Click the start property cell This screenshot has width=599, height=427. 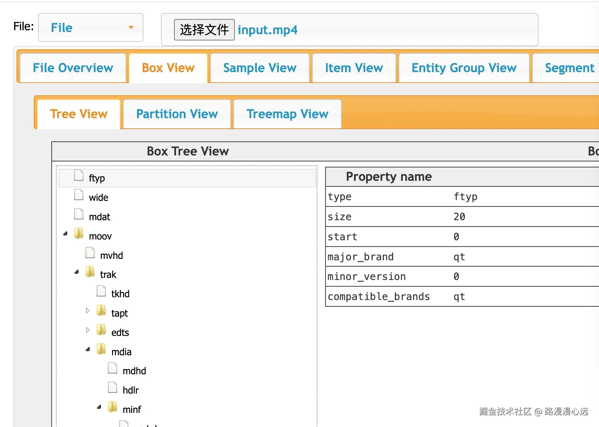click(x=342, y=237)
